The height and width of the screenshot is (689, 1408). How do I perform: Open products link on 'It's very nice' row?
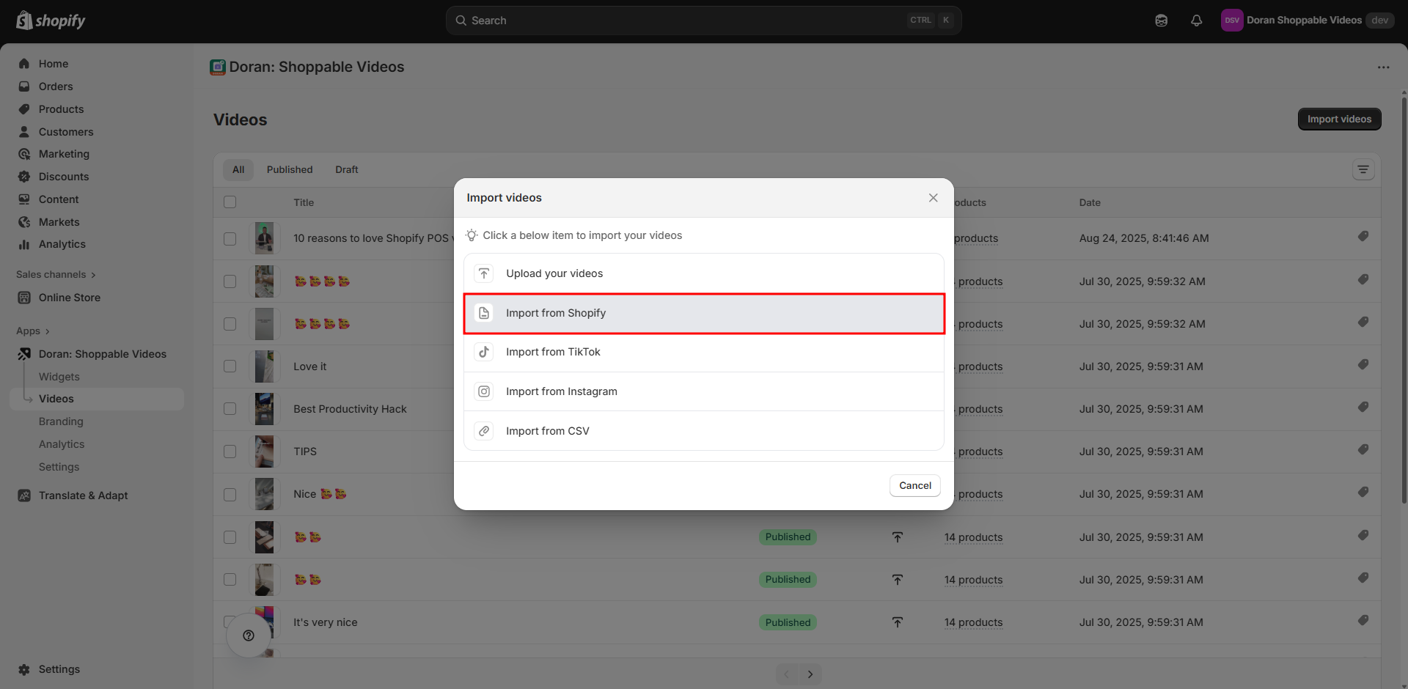973,622
